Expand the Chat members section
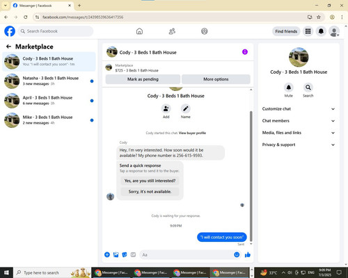This screenshot has height=278, width=348. click(299, 121)
